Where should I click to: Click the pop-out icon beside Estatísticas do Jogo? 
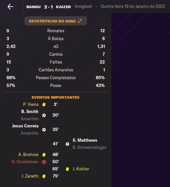coord(80,21)
